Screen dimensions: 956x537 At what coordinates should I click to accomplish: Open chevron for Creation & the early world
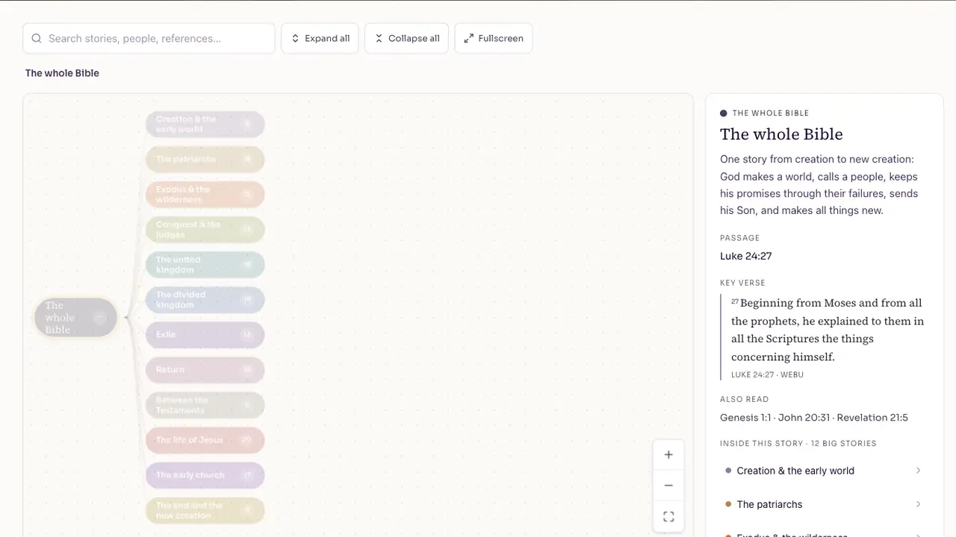918,471
